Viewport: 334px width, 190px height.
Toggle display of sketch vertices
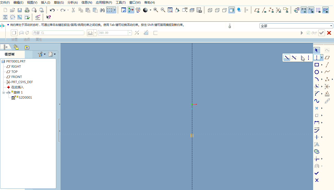click(x=325, y=10)
